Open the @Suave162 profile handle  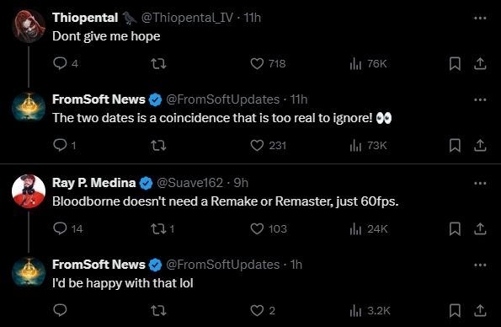(x=189, y=183)
